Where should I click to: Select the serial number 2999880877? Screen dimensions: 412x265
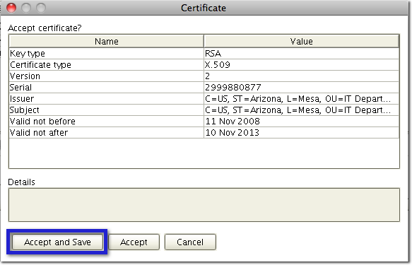coord(301,88)
